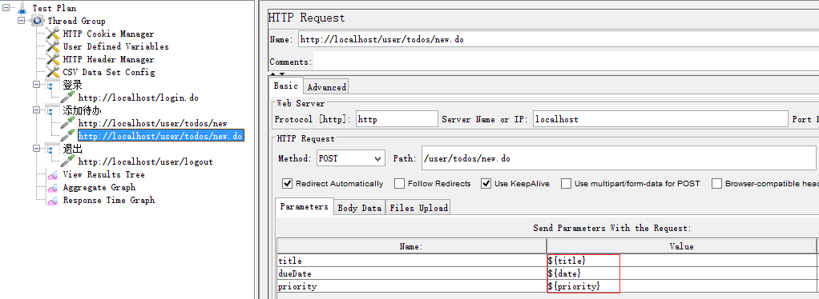Select the Thread Group label in tree
The image size is (819, 299).
(x=76, y=21)
